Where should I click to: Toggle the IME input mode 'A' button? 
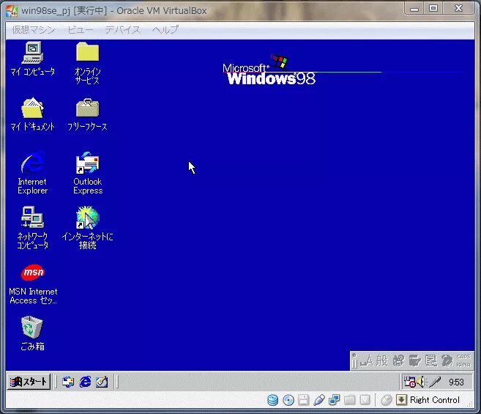(x=367, y=361)
